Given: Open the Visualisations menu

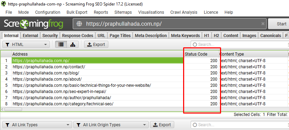Looking at the screenshot, I should (151, 12).
